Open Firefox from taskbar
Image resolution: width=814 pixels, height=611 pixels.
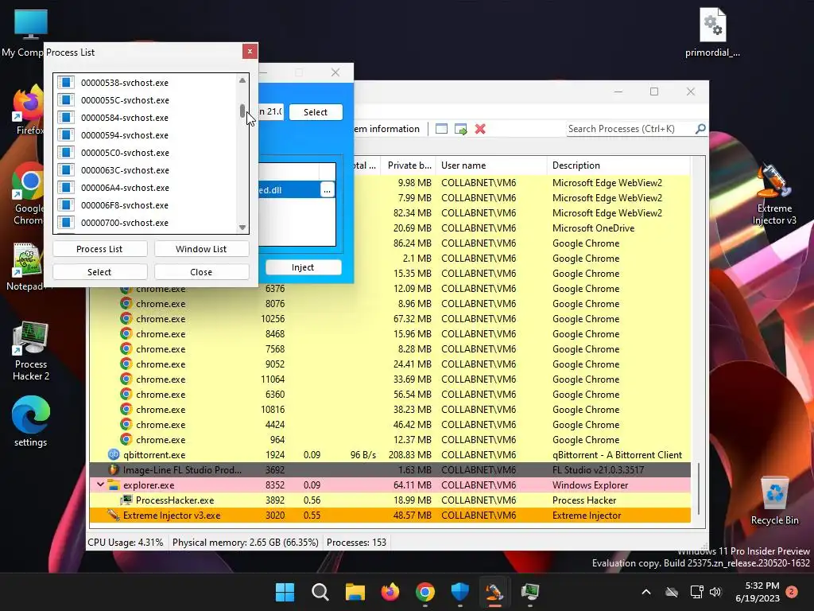[x=390, y=592]
